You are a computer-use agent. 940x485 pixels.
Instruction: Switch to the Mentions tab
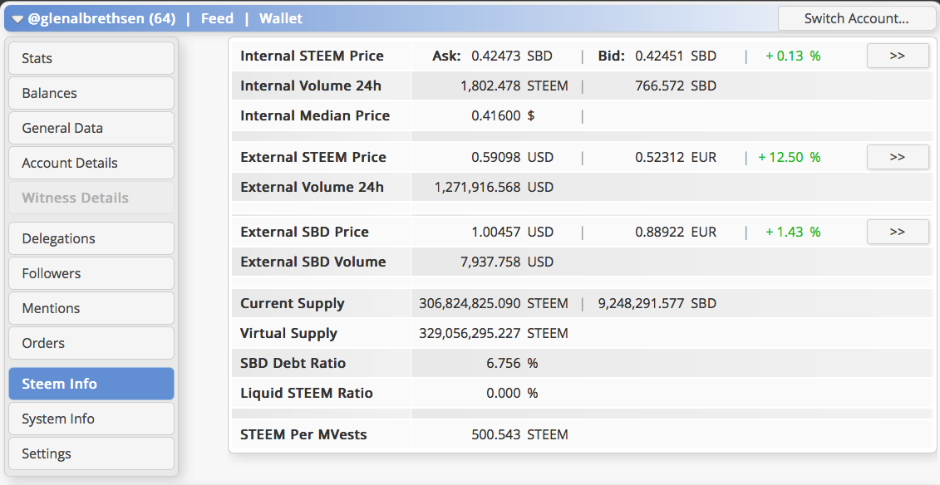coord(91,308)
